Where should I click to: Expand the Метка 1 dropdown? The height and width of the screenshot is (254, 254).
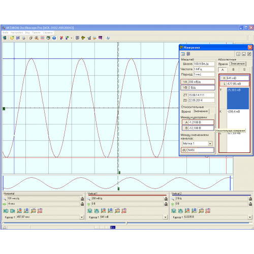coord(210,144)
